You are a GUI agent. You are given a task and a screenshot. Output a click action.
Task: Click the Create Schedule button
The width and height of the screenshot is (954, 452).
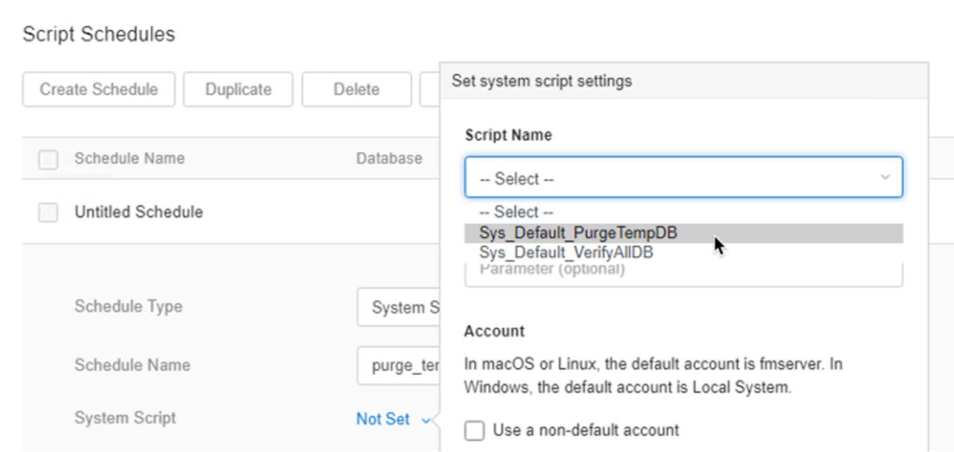99,89
